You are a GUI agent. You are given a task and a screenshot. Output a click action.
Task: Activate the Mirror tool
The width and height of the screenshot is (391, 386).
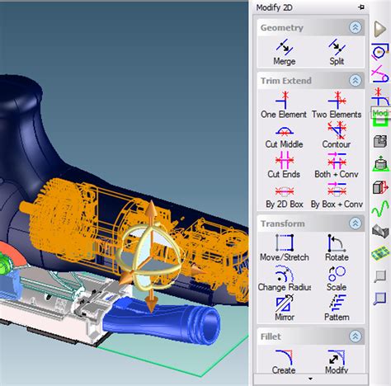[285, 308]
